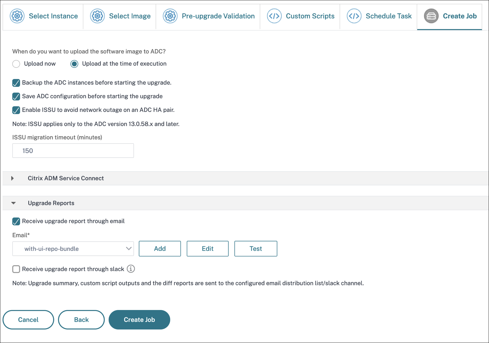Select Upload at the time of execution

[x=74, y=64]
